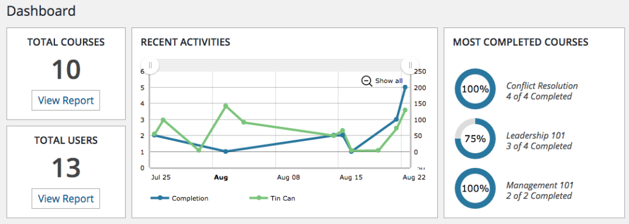Click the Total Users count 13
The image size is (629, 224).
click(66, 168)
